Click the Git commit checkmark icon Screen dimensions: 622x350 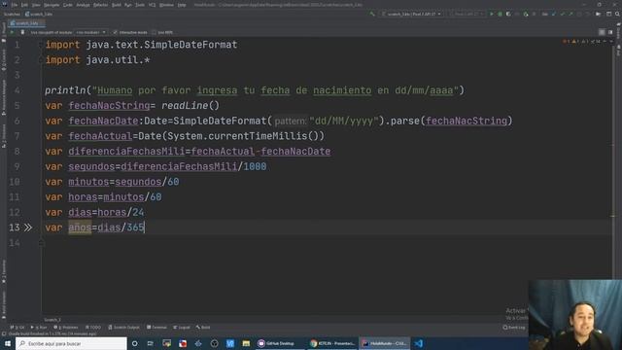coord(562,14)
